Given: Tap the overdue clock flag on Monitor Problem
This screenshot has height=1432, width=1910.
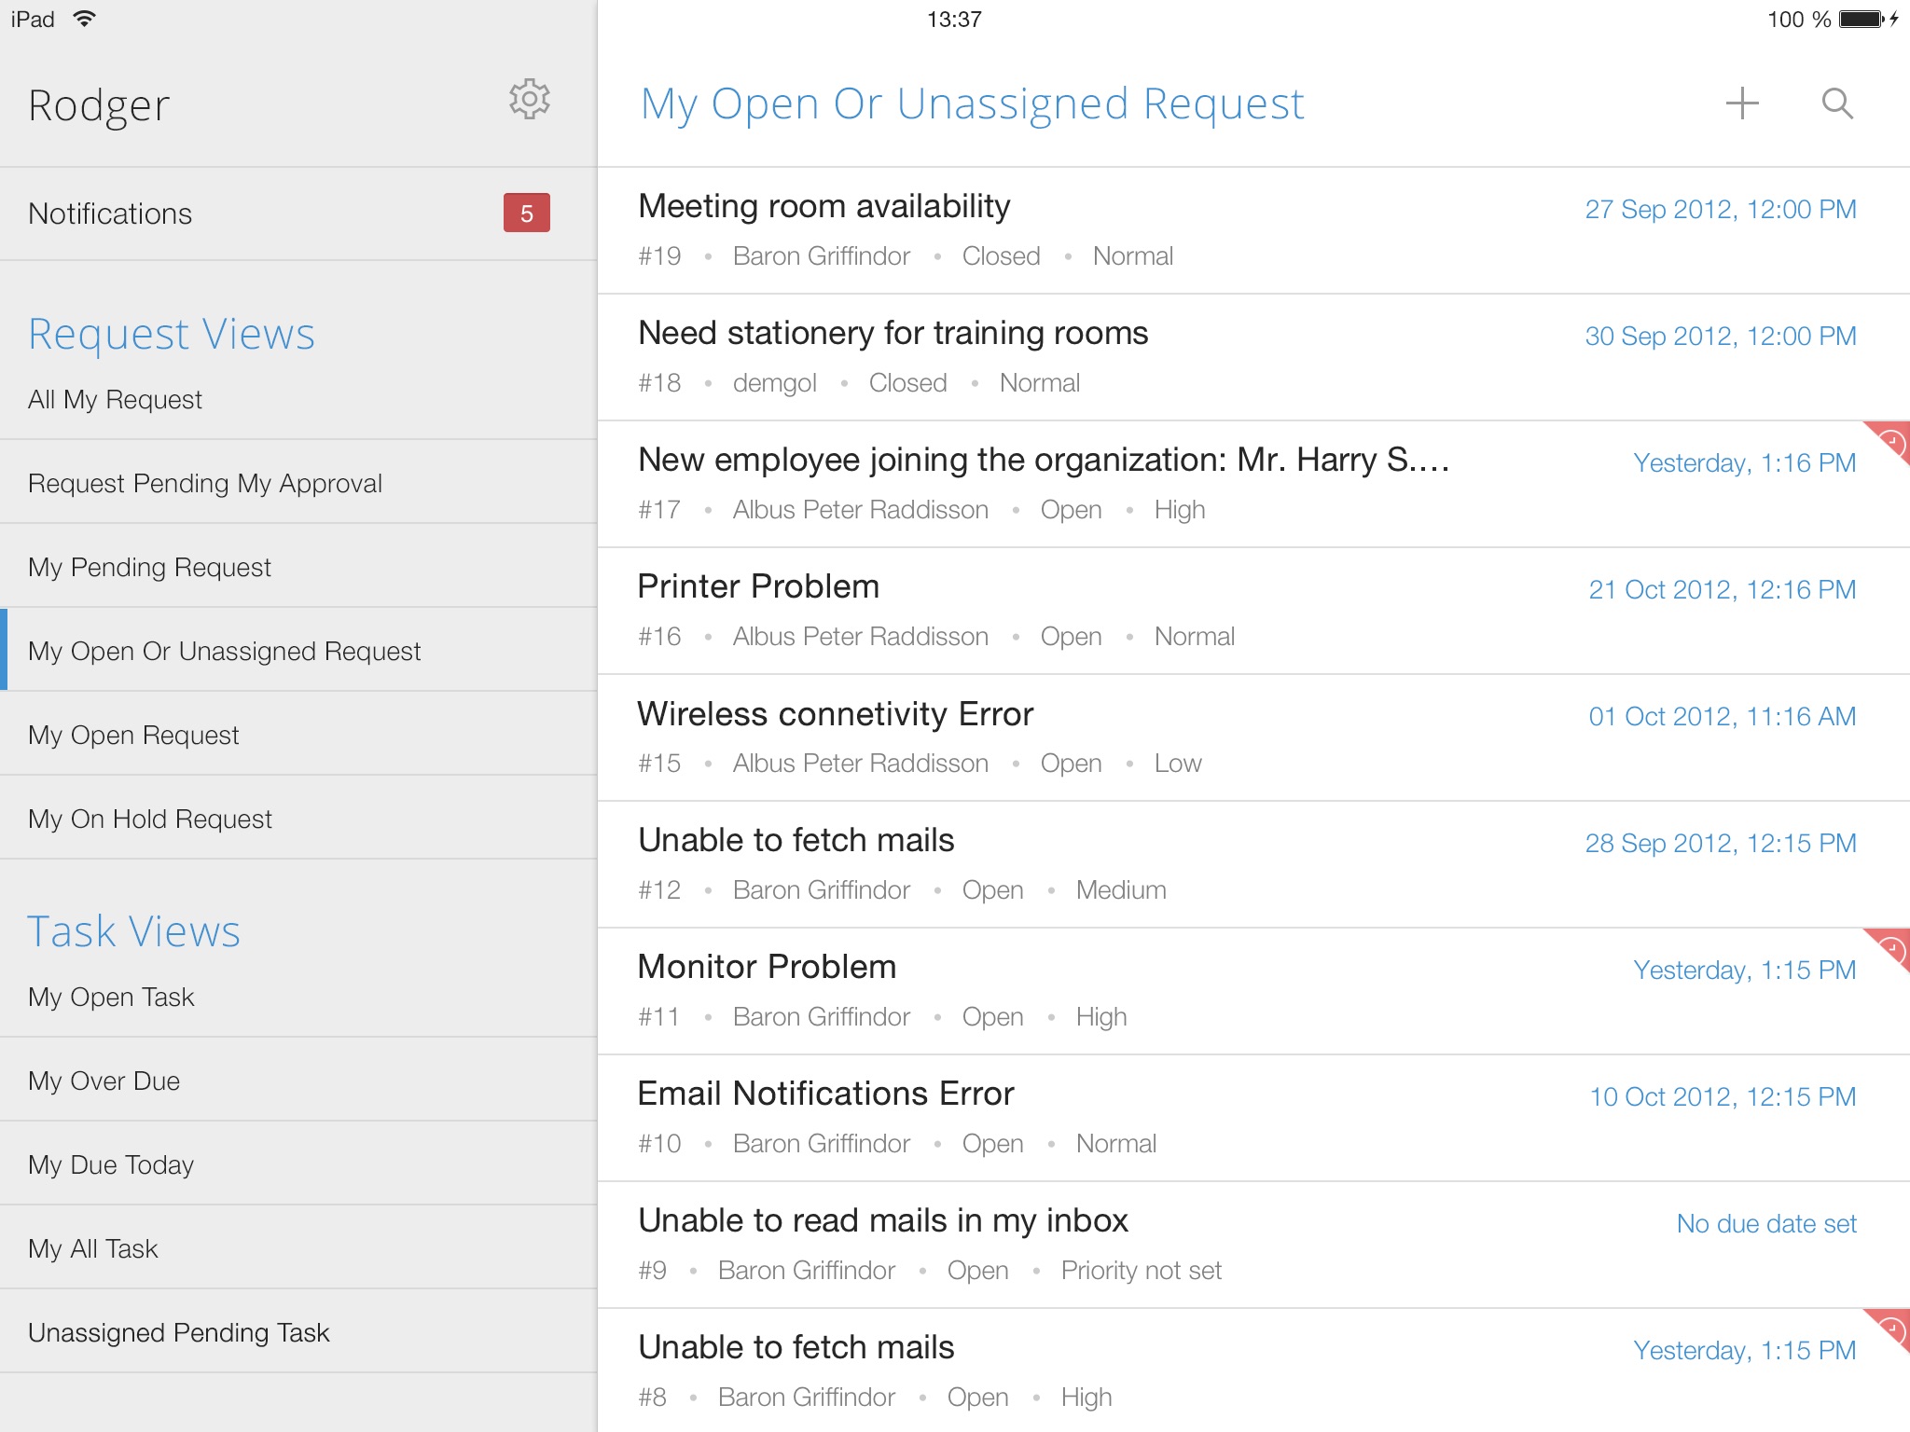Looking at the screenshot, I should tap(1890, 948).
